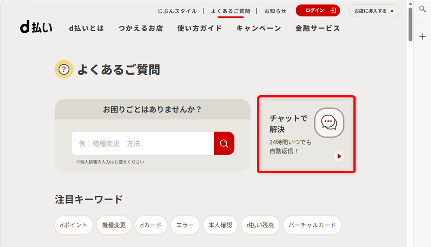The image size is (431, 247).
Task: Select the dポイント keyword chip
Action: tap(74, 225)
